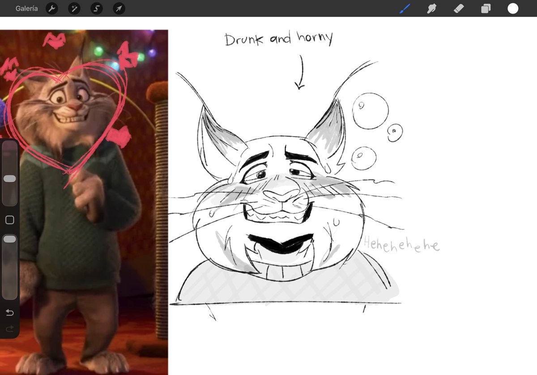Open the Galería gallery view
This screenshot has height=375, width=537.
click(x=26, y=9)
